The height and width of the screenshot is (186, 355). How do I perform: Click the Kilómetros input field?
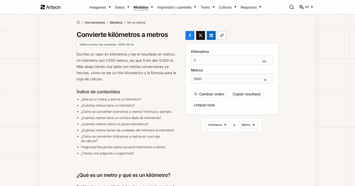click(232, 60)
